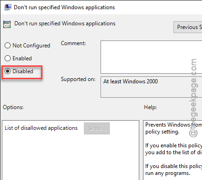The height and width of the screenshot is (180, 202).
Task: Click the 'Options:' label
Action: point(13,107)
